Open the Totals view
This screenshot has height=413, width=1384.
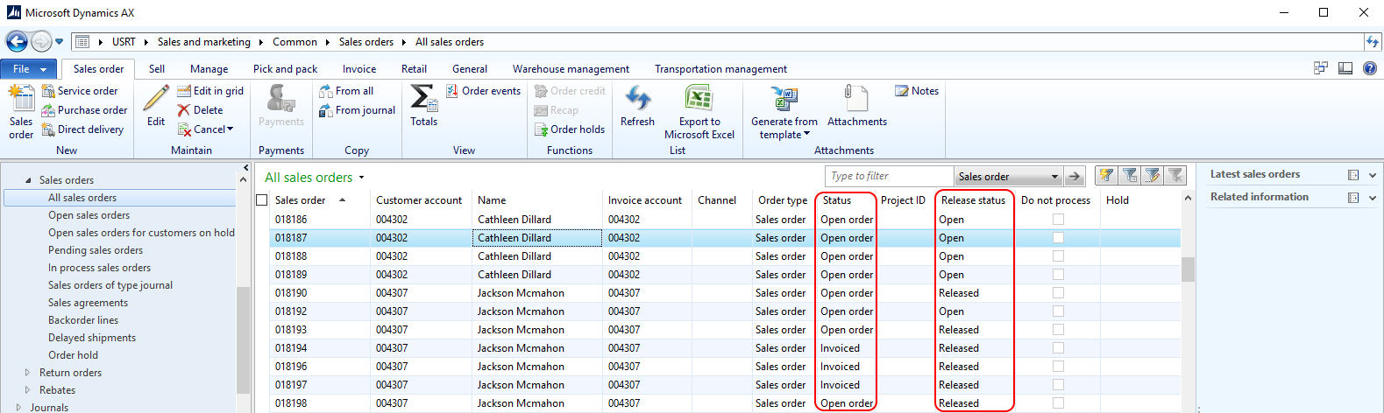424,106
